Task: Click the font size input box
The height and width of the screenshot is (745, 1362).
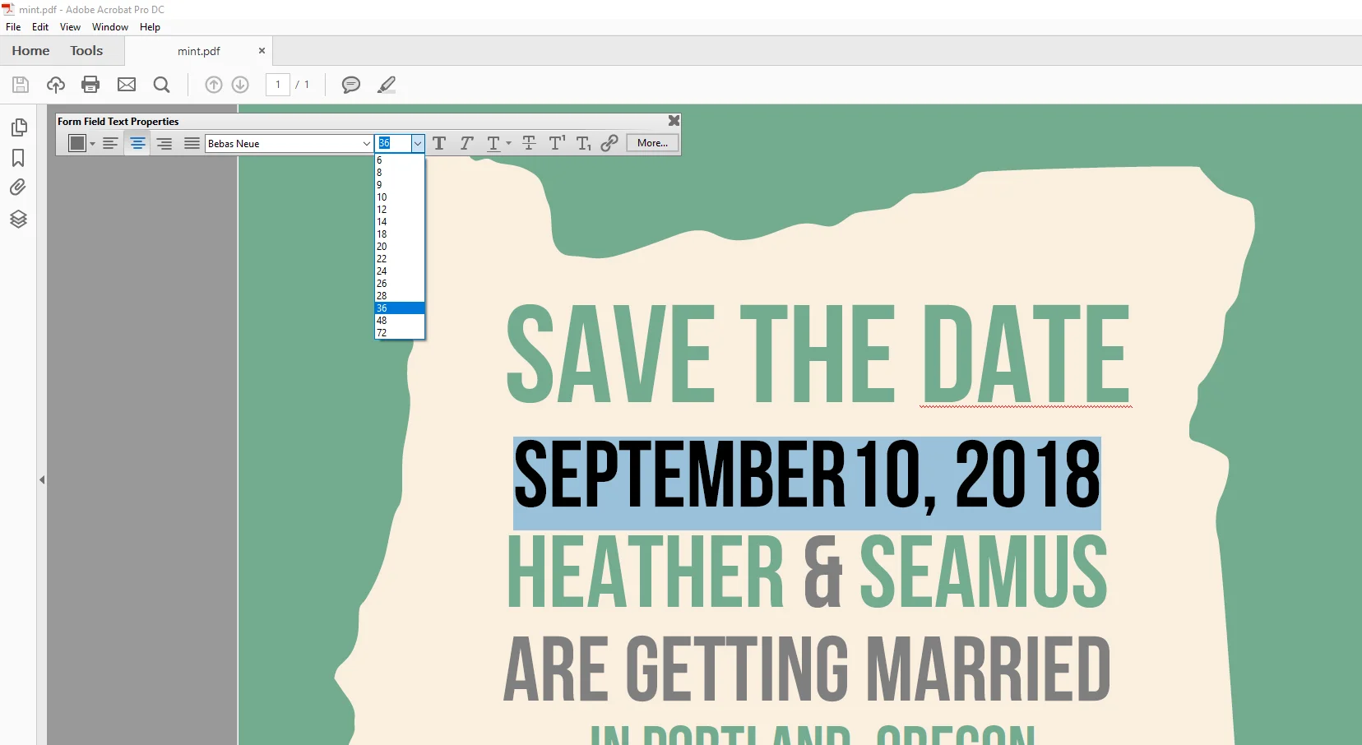Action: pos(393,143)
